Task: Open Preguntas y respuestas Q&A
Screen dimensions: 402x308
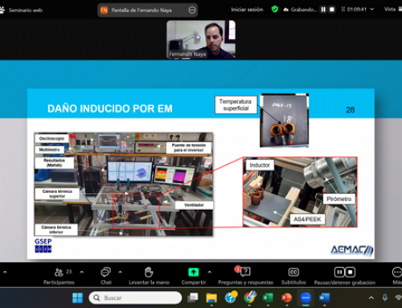Action: coord(245,276)
